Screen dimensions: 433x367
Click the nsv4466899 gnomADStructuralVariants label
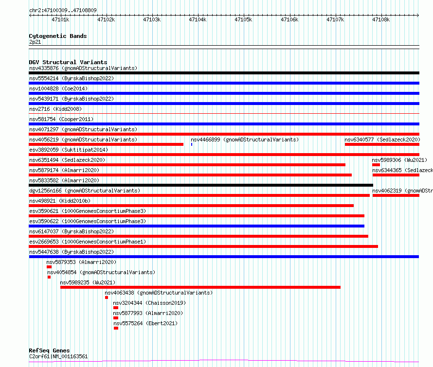tap(245, 140)
